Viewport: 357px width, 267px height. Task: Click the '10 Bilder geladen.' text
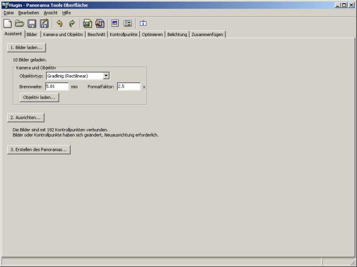30,60
